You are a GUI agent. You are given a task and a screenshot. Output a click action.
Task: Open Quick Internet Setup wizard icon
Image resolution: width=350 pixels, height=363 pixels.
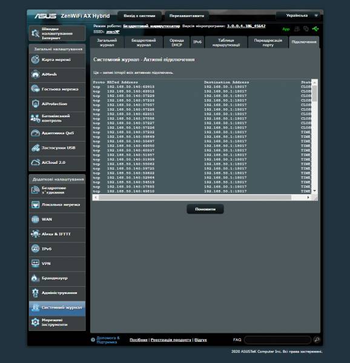(36, 33)
